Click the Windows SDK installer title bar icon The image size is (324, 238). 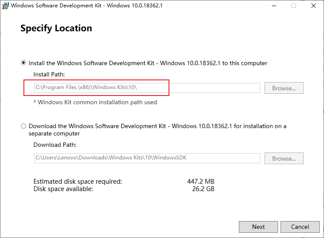point(5,6)
